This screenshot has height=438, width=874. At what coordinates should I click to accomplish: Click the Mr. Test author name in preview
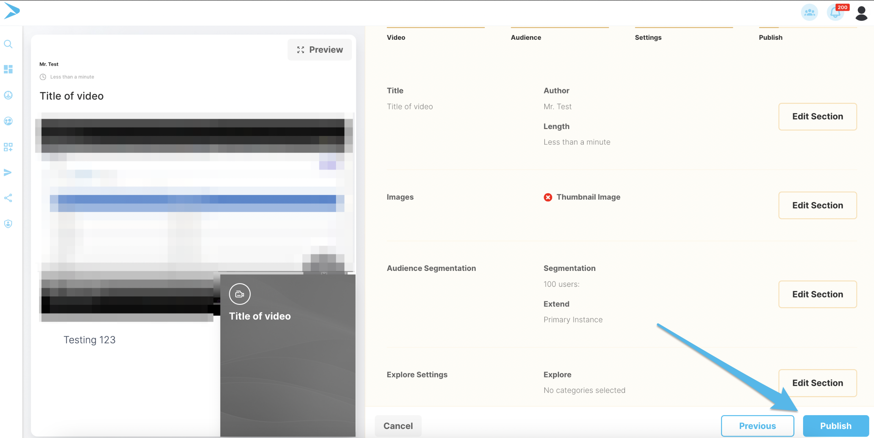(49, 64)
